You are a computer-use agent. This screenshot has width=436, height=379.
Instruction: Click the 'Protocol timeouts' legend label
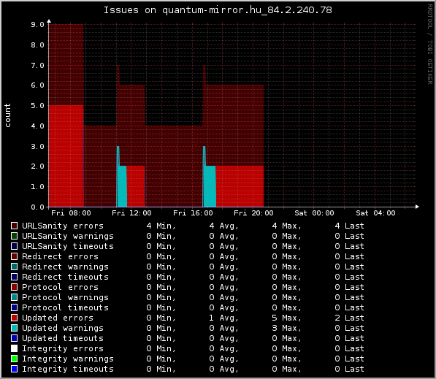(65, 307)
